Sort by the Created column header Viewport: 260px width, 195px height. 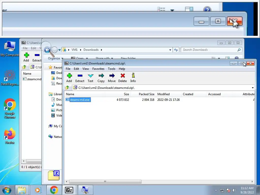click(194, 94)
